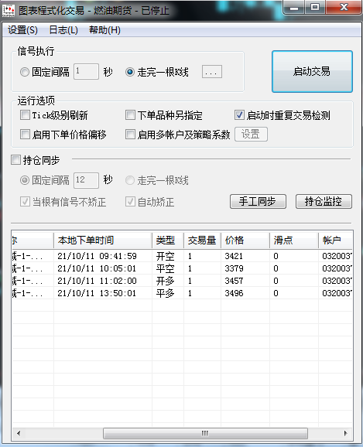The width and height of the screenshot is (363, 447).
Task: Click the ellipsis button next to 走完一根K线
Action: (x=212, y=72)
